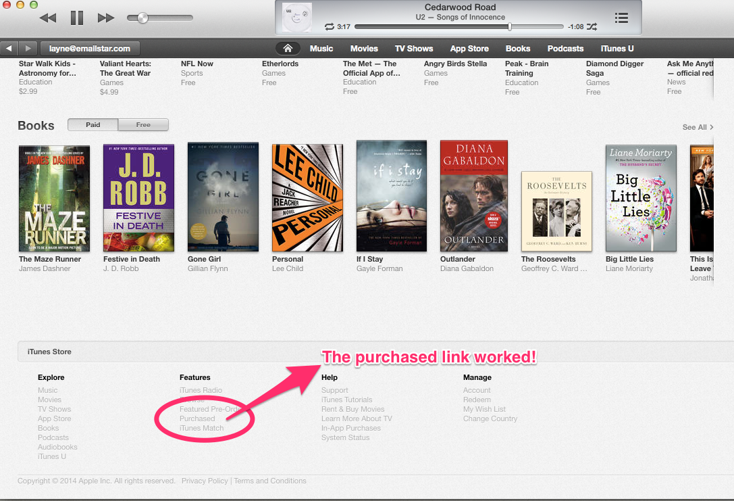The image size is (734, 501).
Task: Click Redeem under Manage
Action: [477, 400]
